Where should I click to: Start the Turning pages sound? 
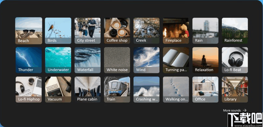[176, 60]
